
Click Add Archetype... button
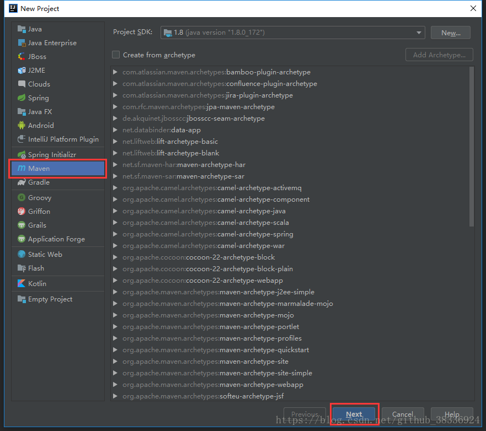pyautogui.click(x=439, y=55)
